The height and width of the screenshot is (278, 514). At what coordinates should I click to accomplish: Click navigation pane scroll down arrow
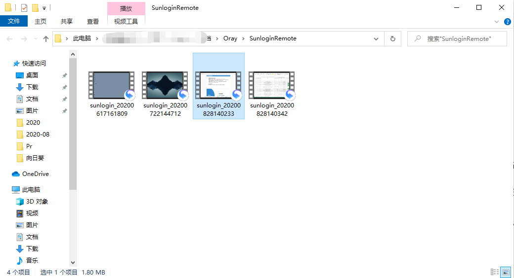[73, 262]
